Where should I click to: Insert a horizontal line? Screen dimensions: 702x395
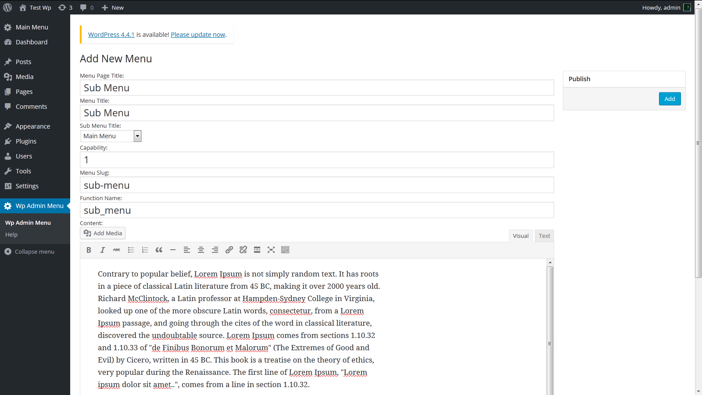click(173, 250)
